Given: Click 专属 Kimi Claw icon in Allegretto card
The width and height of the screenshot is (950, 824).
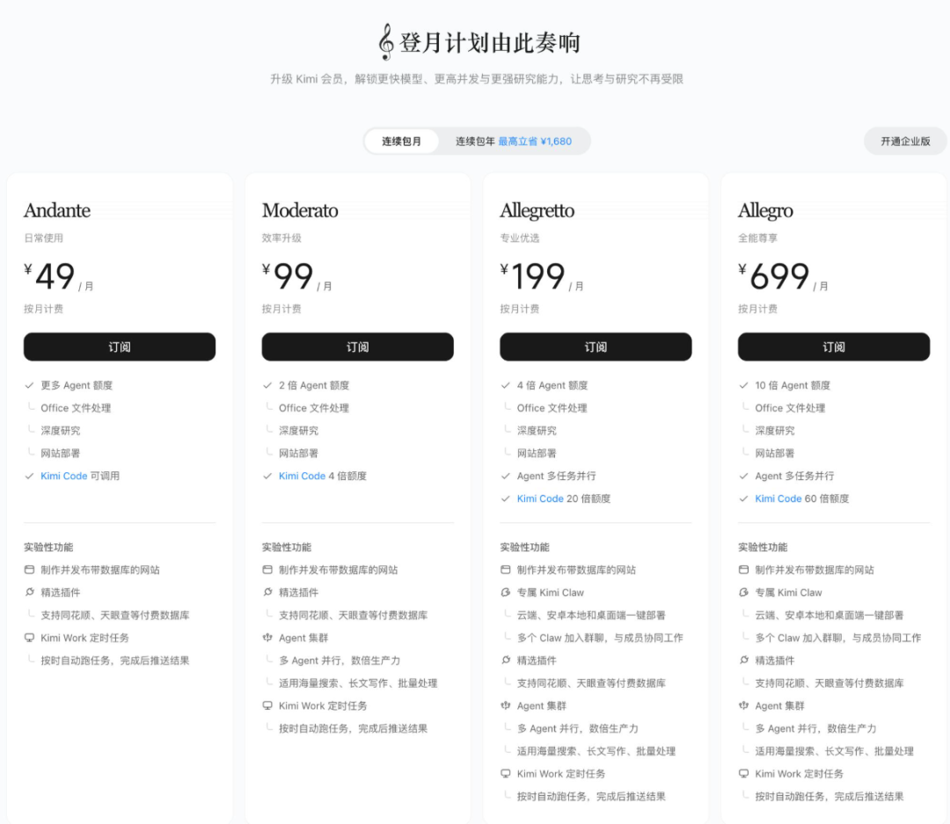Looking at the screenshot, I should pos(505,592).
